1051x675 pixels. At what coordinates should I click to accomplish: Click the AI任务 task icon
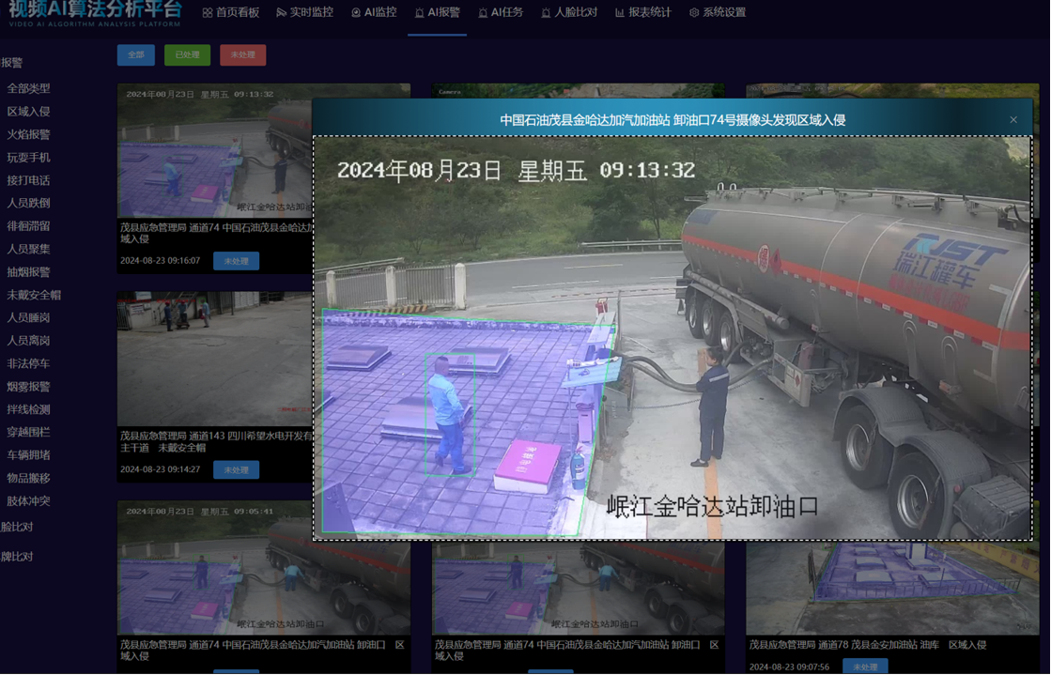[x=483, y=13]
